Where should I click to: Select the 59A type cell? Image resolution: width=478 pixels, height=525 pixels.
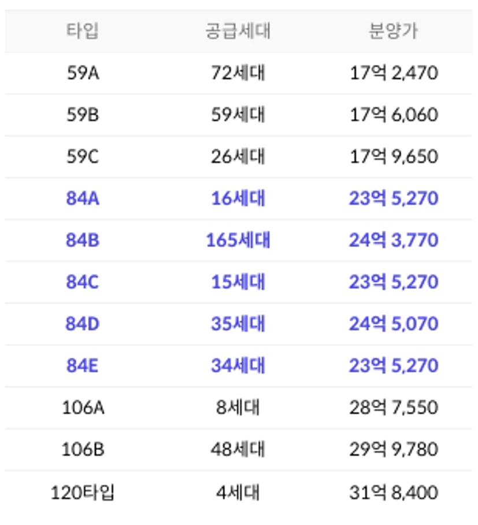pyautogui.click(x=83, y=73)
